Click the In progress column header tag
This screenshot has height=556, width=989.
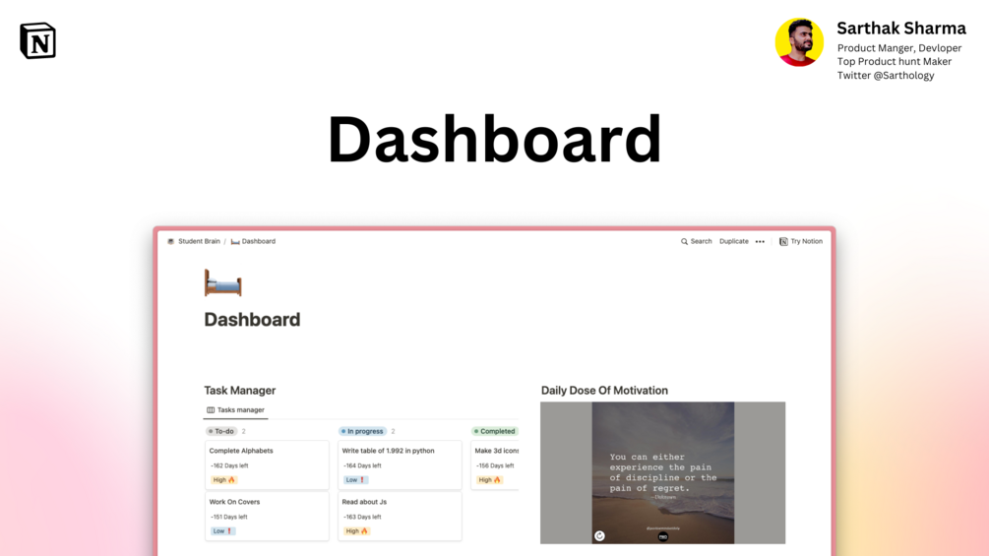[362, 431]
